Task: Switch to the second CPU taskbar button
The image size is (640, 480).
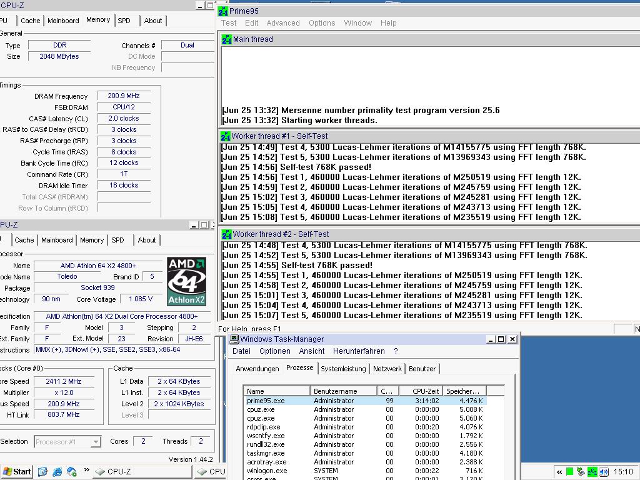Action: [x=210, y=472]
